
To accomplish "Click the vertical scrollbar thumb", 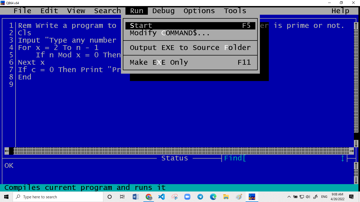I will (x=356, y=136).
